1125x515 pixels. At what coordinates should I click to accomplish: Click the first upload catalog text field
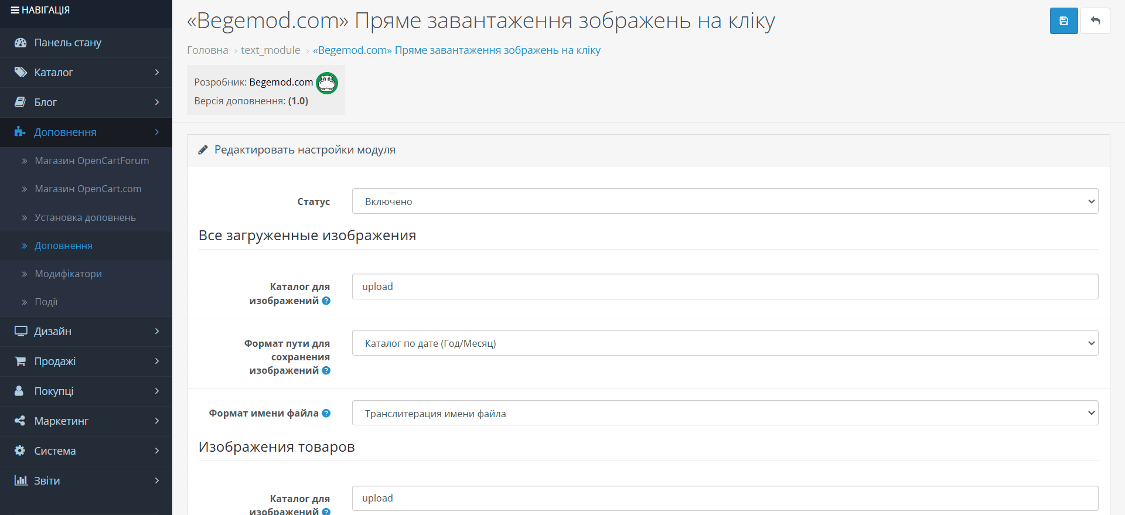[x=725, y=287]
